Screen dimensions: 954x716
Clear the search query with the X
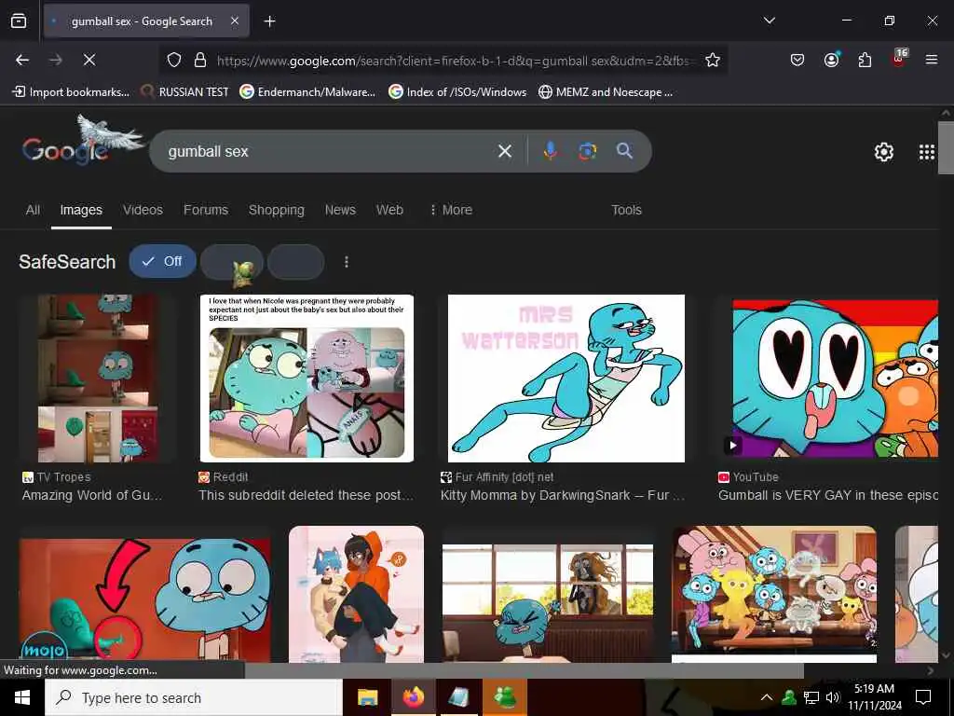click(x=504, y=151)
